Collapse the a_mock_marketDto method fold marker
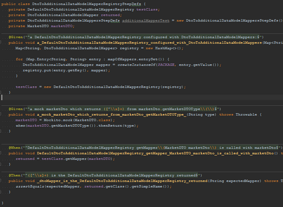This screenshot has width=283, height=207. [x=1, y=114]
